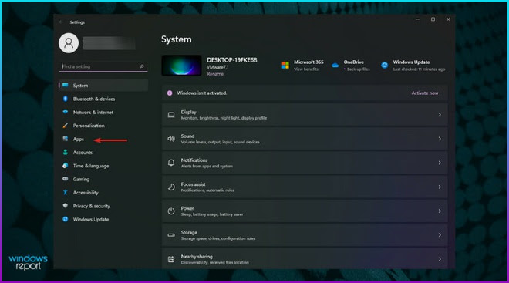Click the Apps grid icon
Image resolution: width=509 pixels, height=283 pixels.
click(x=66, y=139)
